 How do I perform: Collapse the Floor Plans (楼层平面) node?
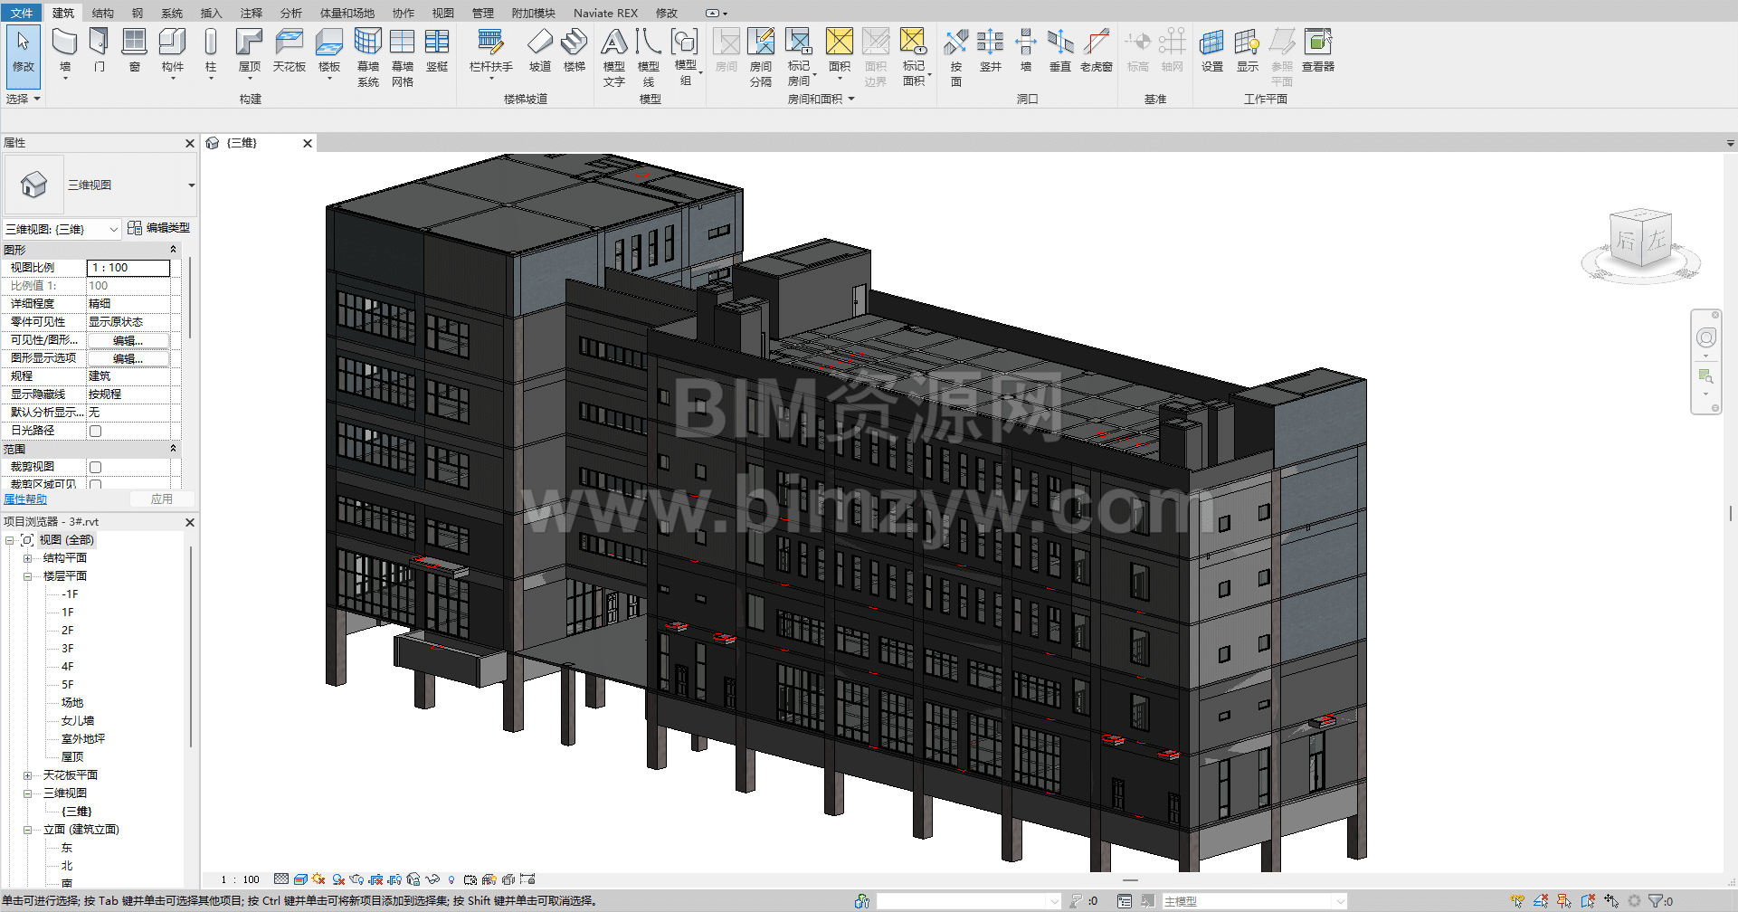click(27, 576)
